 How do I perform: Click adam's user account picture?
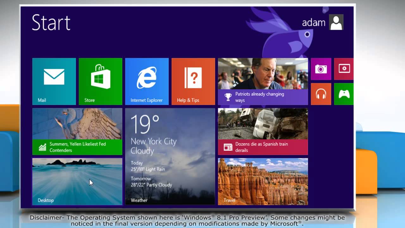point(336,22)
